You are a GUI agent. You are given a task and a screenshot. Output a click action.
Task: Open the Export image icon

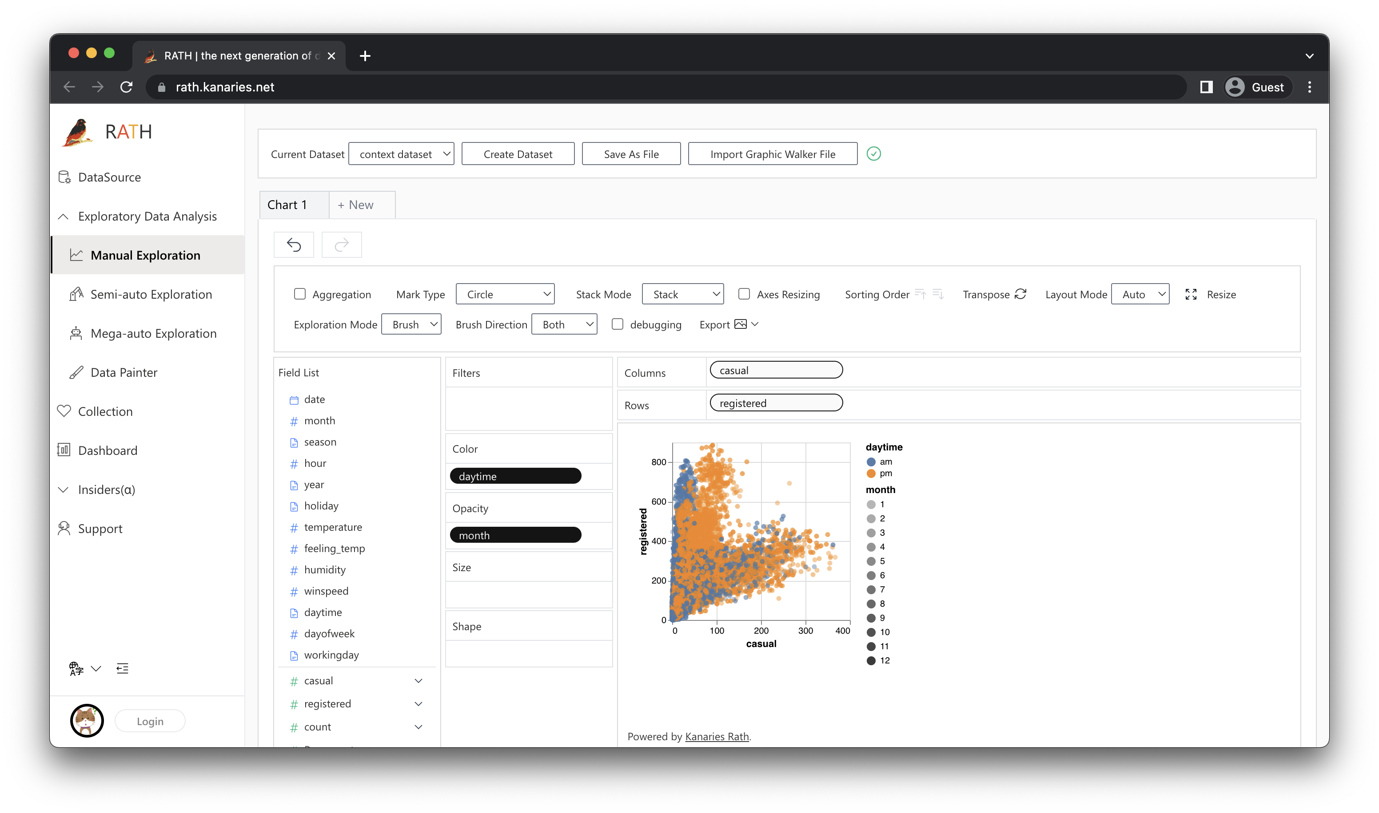point(740,324)
